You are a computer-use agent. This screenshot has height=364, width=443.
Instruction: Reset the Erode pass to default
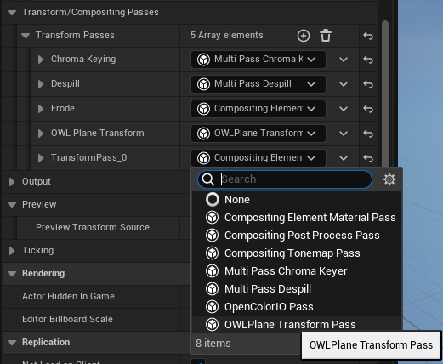tap(368, 109)
